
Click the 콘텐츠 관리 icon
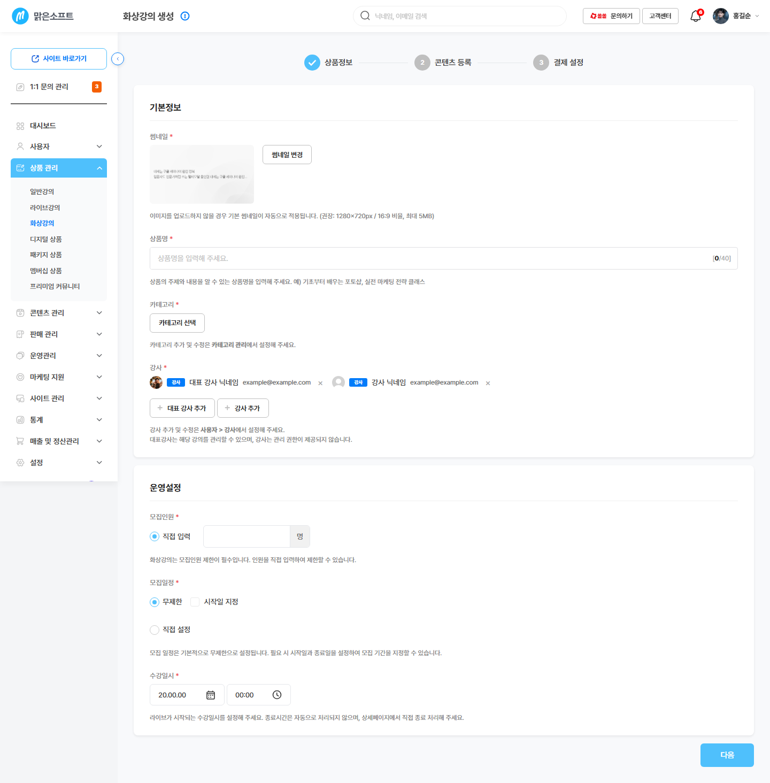click(x=20, y=313)
